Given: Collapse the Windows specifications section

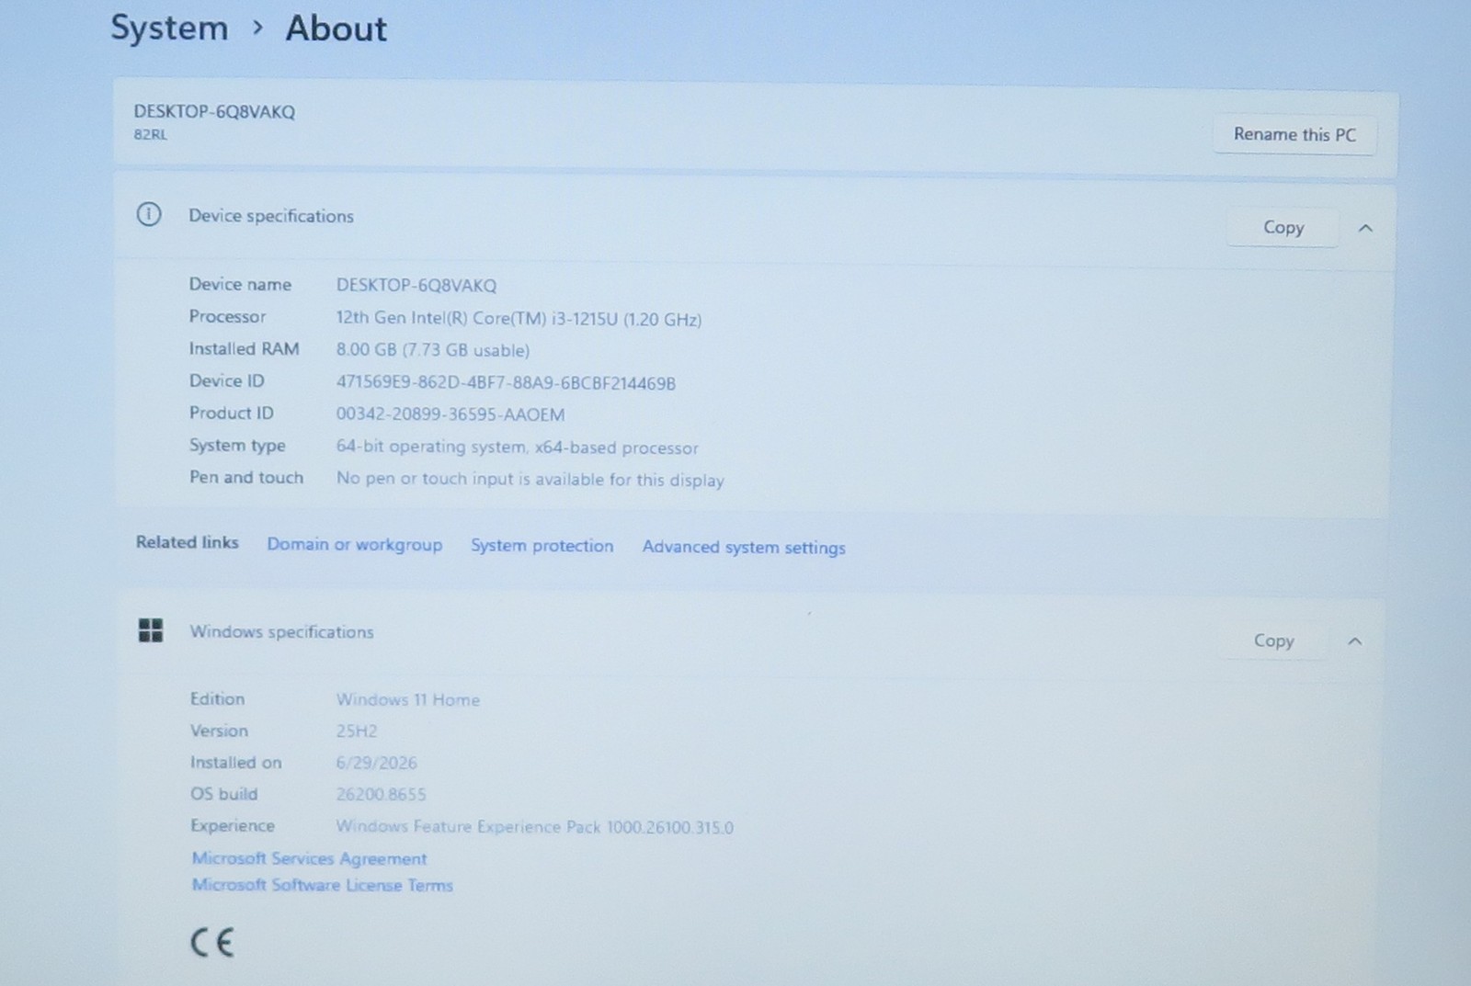Looking at the screenshot, I should [1354, 641].
